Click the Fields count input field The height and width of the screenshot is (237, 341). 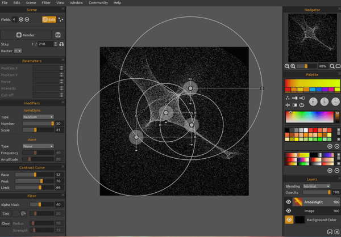15,19
